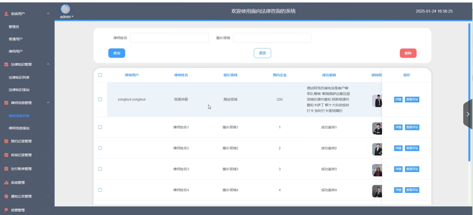Select the checkbox for 律师姓名3 row
This screenshot has height=215, width=473.
pyautogui.click(x=100, y=169)
